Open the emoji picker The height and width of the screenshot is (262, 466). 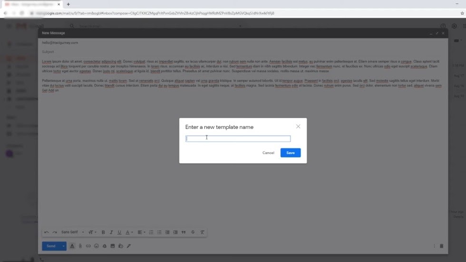pyautogui.click(x=96, y=246)
